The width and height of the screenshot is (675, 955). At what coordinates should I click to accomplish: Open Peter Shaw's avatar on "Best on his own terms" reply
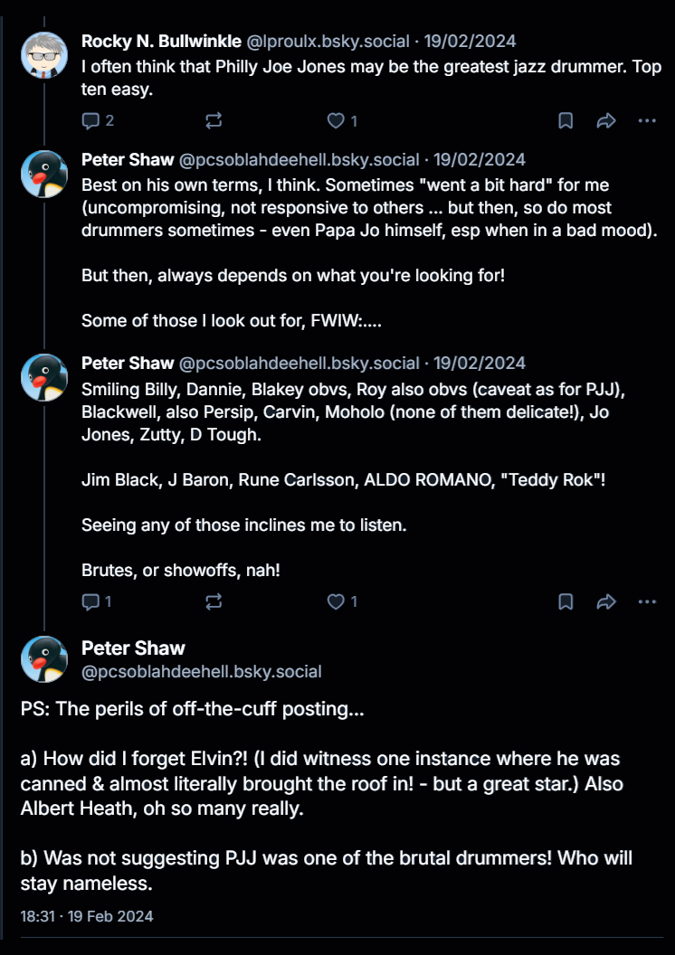click(x=44, y=174)
